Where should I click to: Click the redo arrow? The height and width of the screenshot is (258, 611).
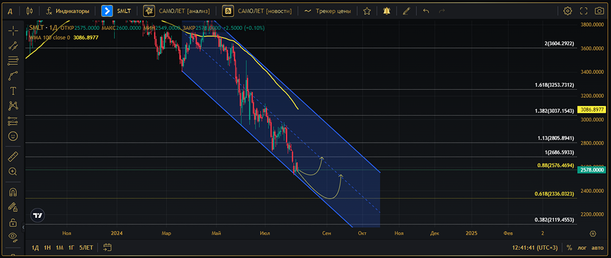pyautogui.click(x=442, y=11)
